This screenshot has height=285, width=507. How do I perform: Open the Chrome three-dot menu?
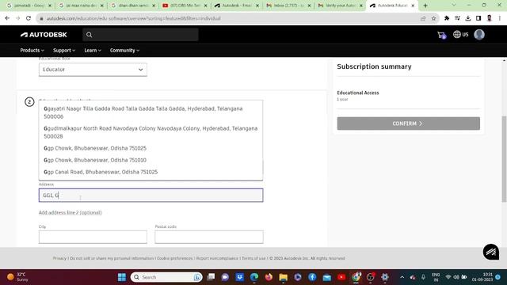(x=500, y=18)
